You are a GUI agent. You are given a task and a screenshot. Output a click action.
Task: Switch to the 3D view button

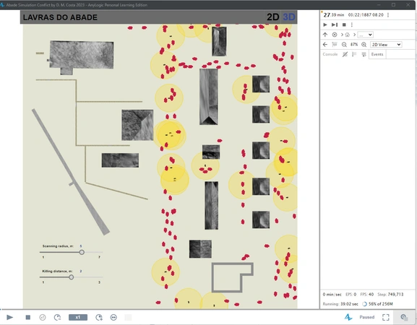click(x=289, y=17)
